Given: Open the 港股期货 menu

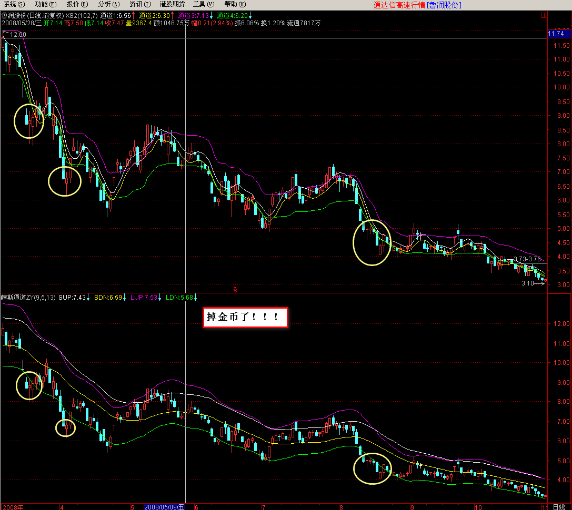Looking at the screenshot, I should click(172, 4).
